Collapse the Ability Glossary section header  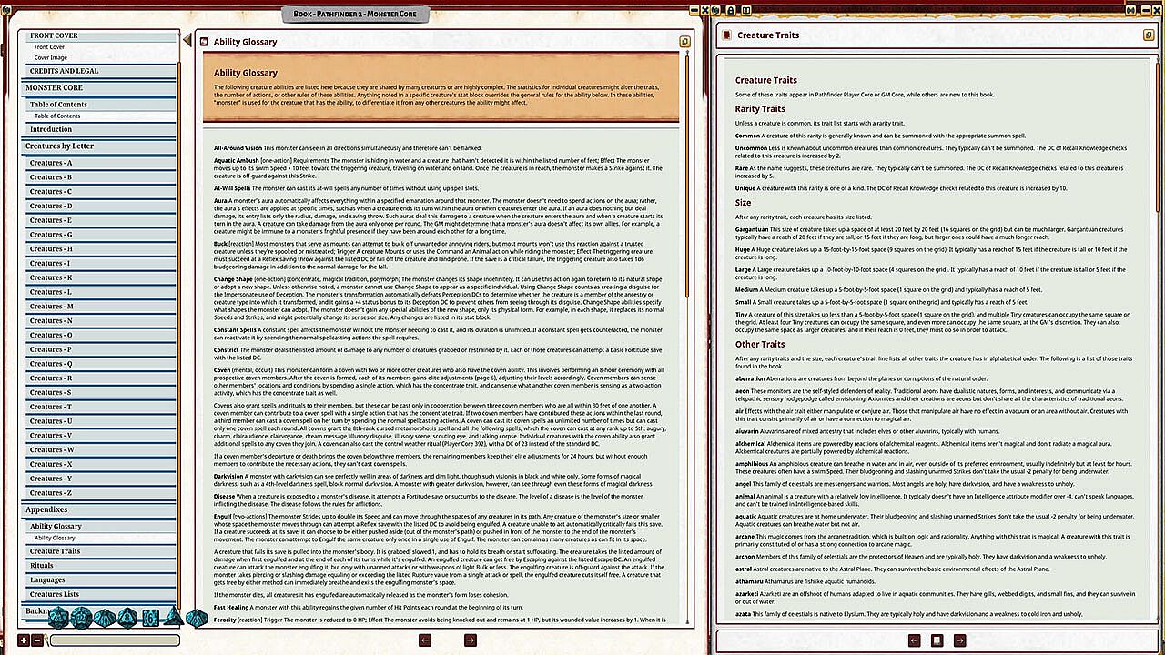[x=99, y=527]
